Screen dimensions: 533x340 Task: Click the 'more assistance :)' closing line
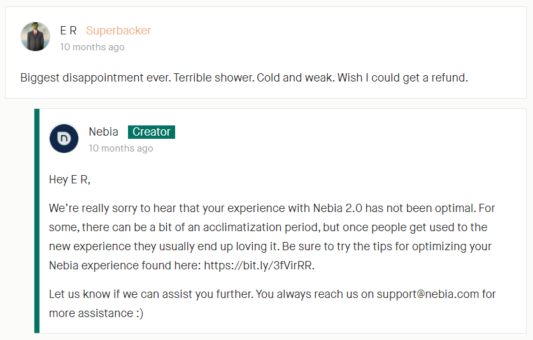click(x=96, y=313)
